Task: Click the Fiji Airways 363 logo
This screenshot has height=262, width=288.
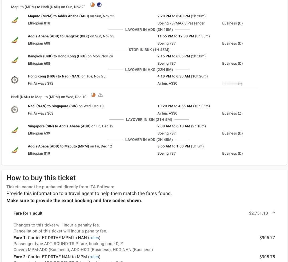Action: [x=15, y=110]
